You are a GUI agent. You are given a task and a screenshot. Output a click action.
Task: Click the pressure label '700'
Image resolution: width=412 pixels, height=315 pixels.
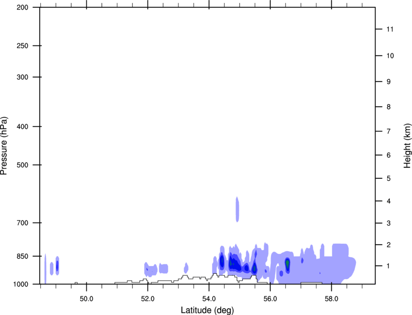coord(23,223)
